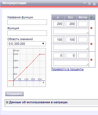
Task: Select the Метка field in the x=100 row
Action: pos(83,40)
